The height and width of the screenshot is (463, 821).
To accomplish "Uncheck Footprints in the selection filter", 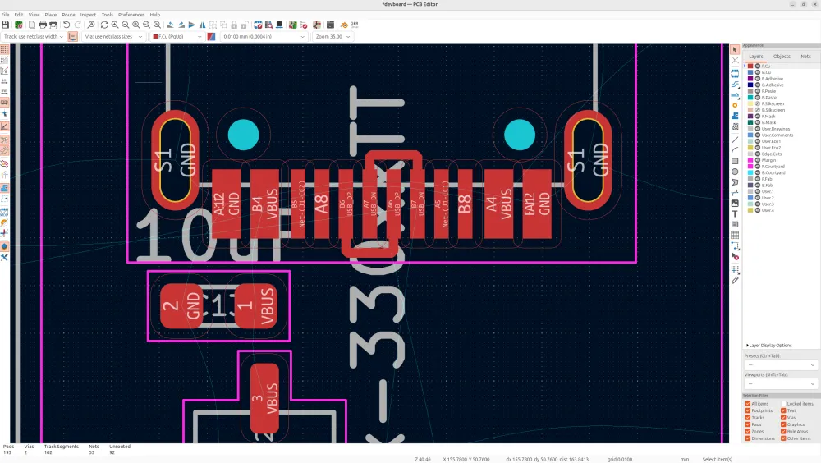I will pyautogui.click(x=748, y=410).
